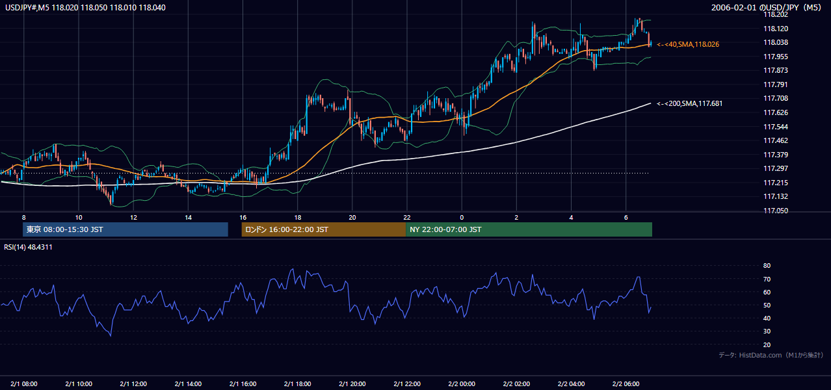Click RSI axis level 20
Screen dimensions: 831x390
(x=767, y=344)
